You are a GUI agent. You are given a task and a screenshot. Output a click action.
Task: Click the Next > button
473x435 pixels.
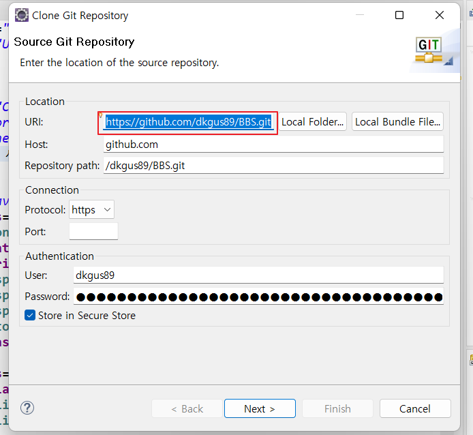click(260, 408)
